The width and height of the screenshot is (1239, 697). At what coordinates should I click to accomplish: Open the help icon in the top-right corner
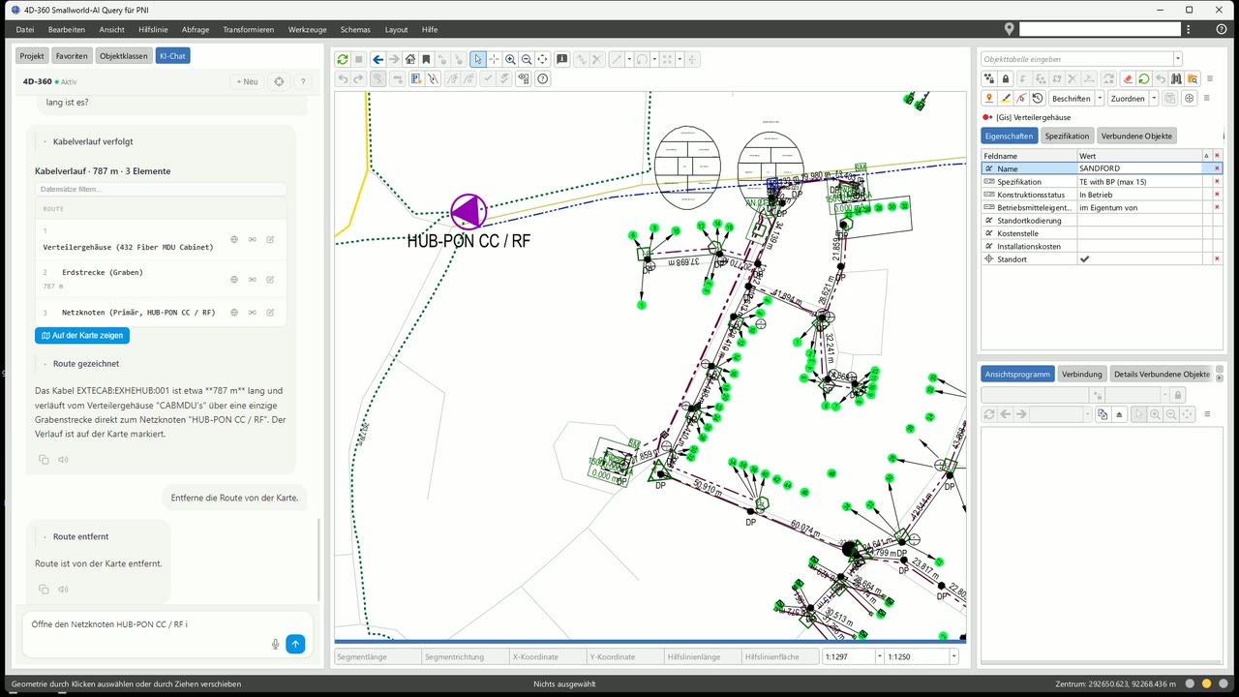click(1222, 29)
